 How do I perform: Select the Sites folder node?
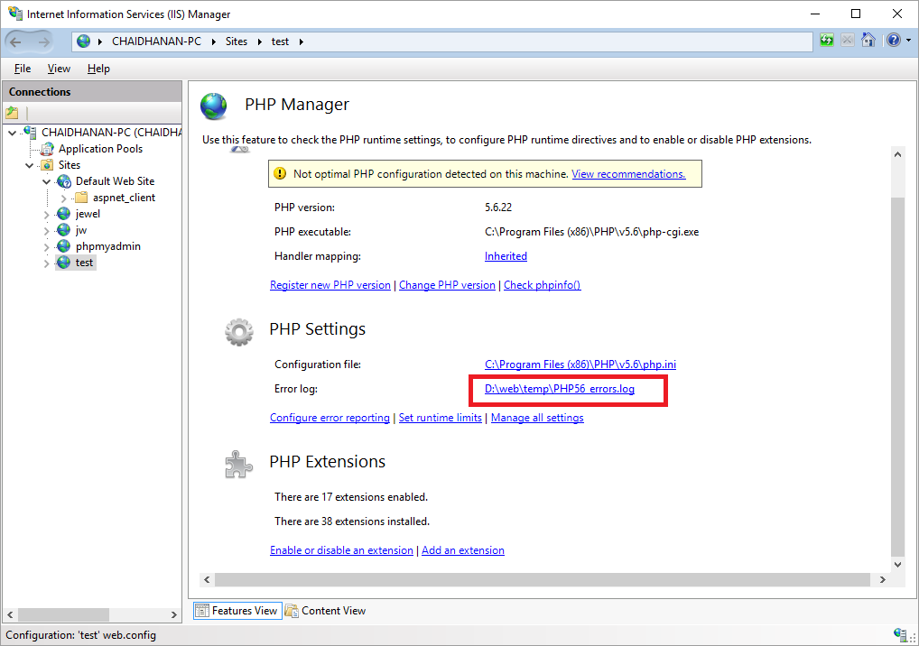(70, 165)
